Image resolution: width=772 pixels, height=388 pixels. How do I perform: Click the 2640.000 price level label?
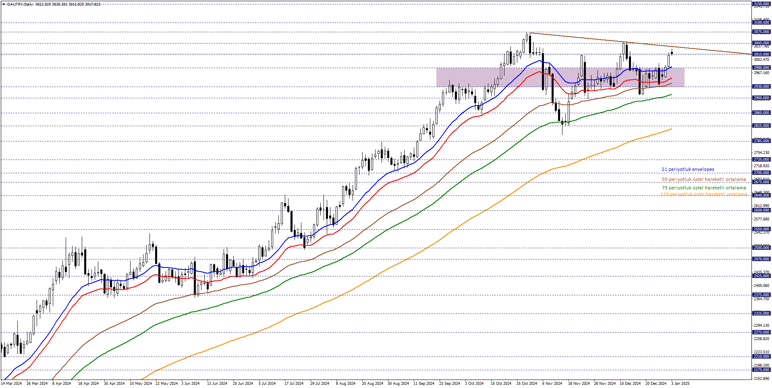point(762,195)
